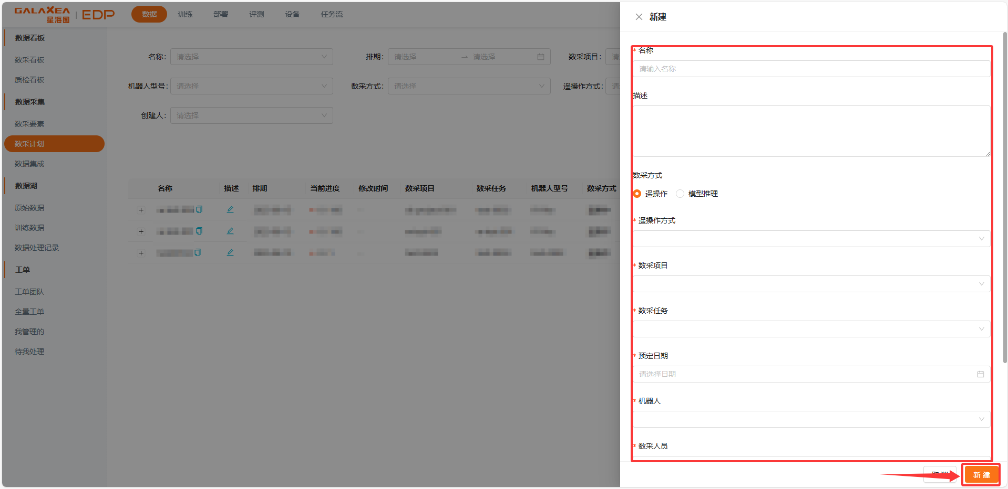Viewport: 1008px width, 489px height.
Task: Click into the 名称 input field
Action: point(811,69)
